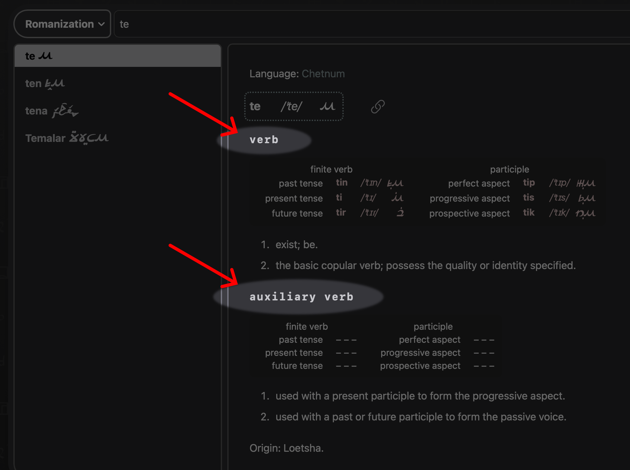The image size is (630, 470).
Task: Click the dotted headword box for "te"
Action: 293,106
